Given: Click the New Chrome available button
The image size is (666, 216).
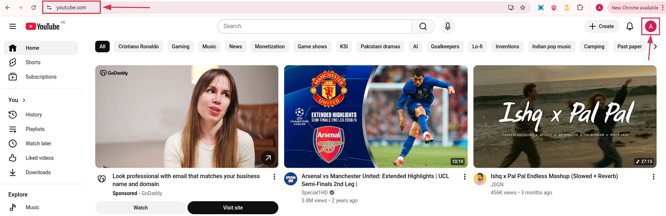Looking at the screenshot, I should click(x=635, y=8).
